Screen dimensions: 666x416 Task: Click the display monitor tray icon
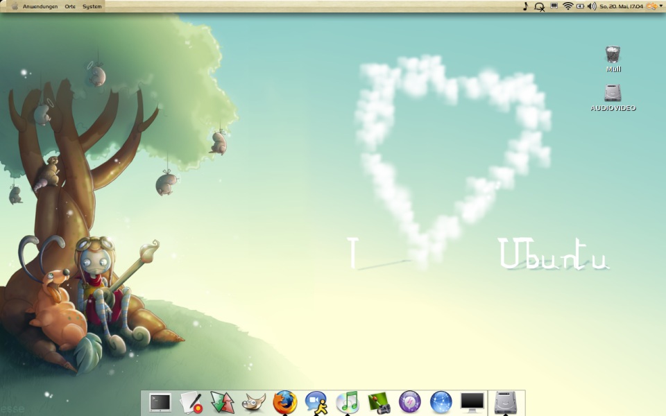pyautogui.click(x=554, y=6)
